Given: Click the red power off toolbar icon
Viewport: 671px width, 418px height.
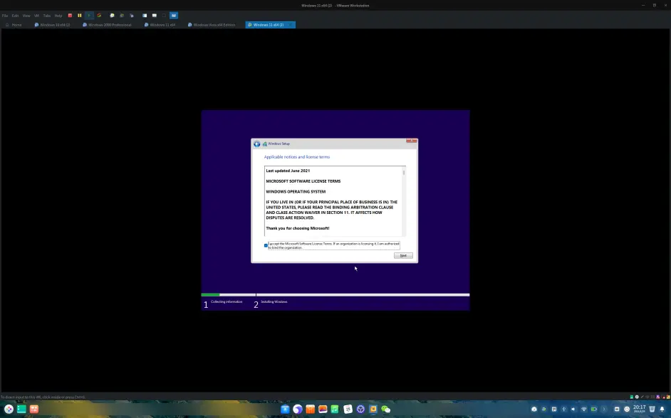Looking at the screenshot, I should (71, 16).
